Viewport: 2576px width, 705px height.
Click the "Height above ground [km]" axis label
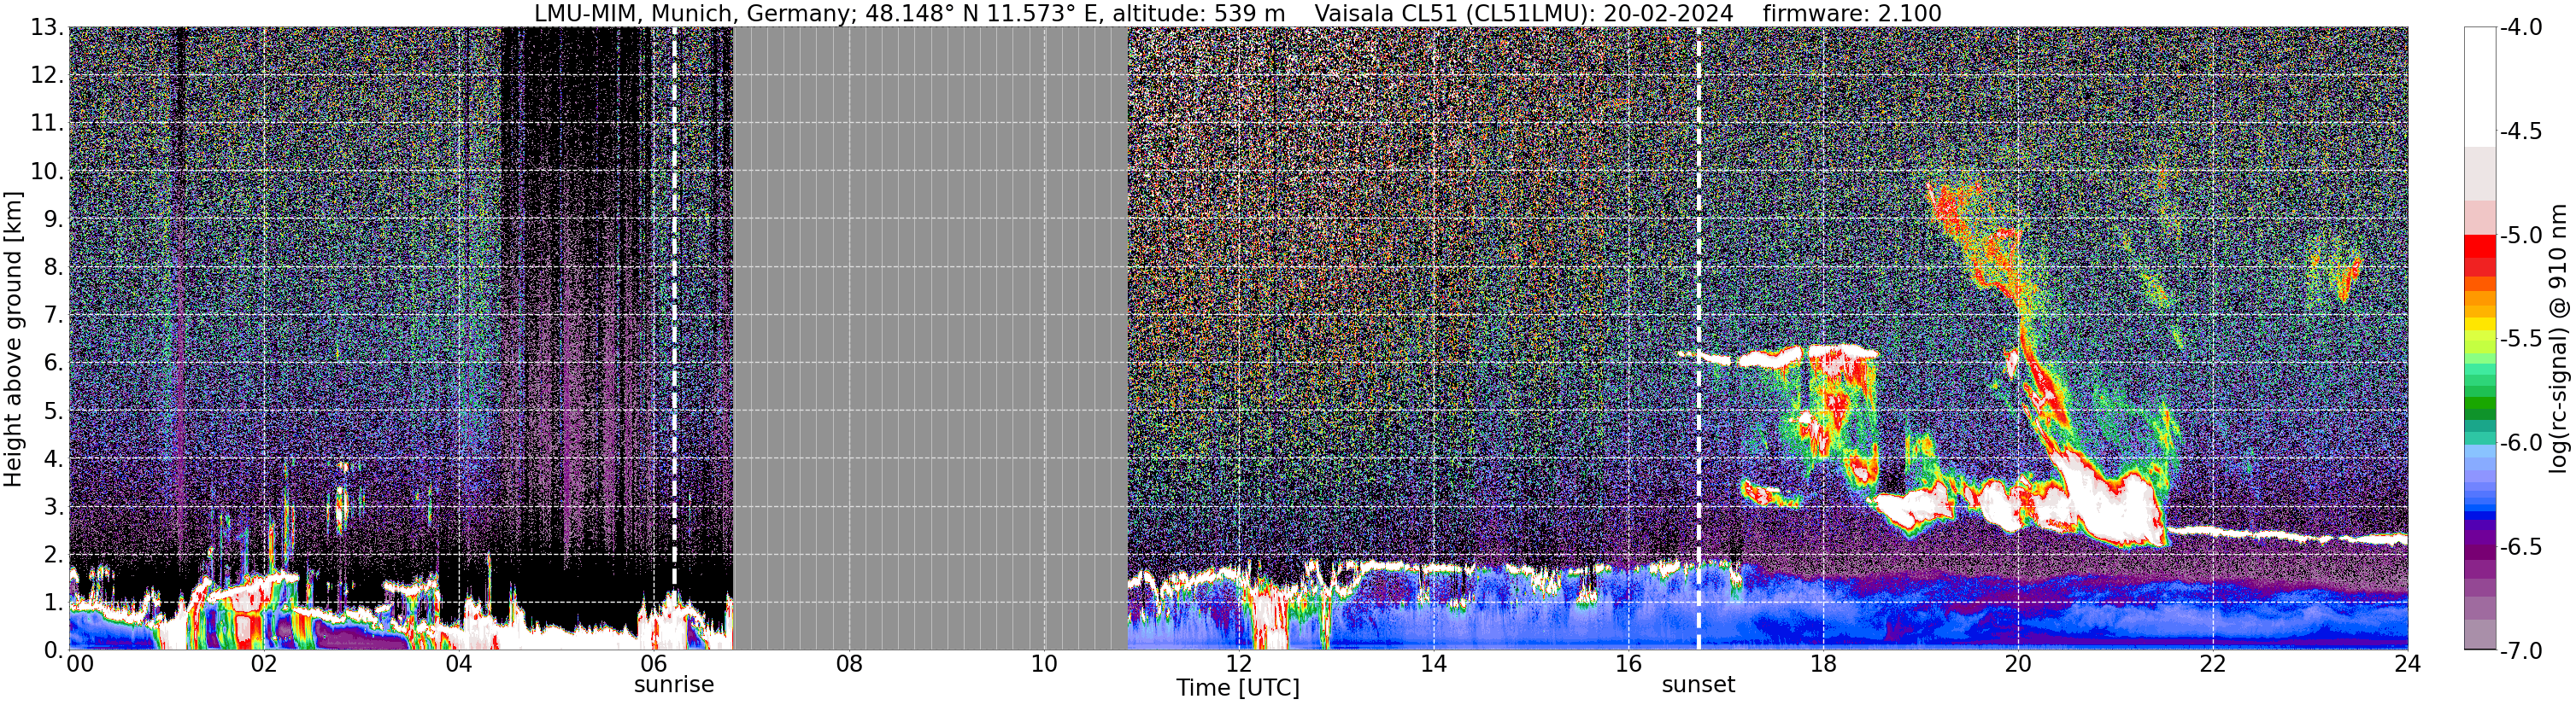tap(13, 339)
